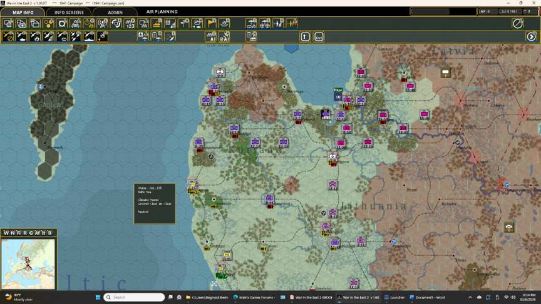
Task: Click the monitor with units icon
Action: [143, 23]
